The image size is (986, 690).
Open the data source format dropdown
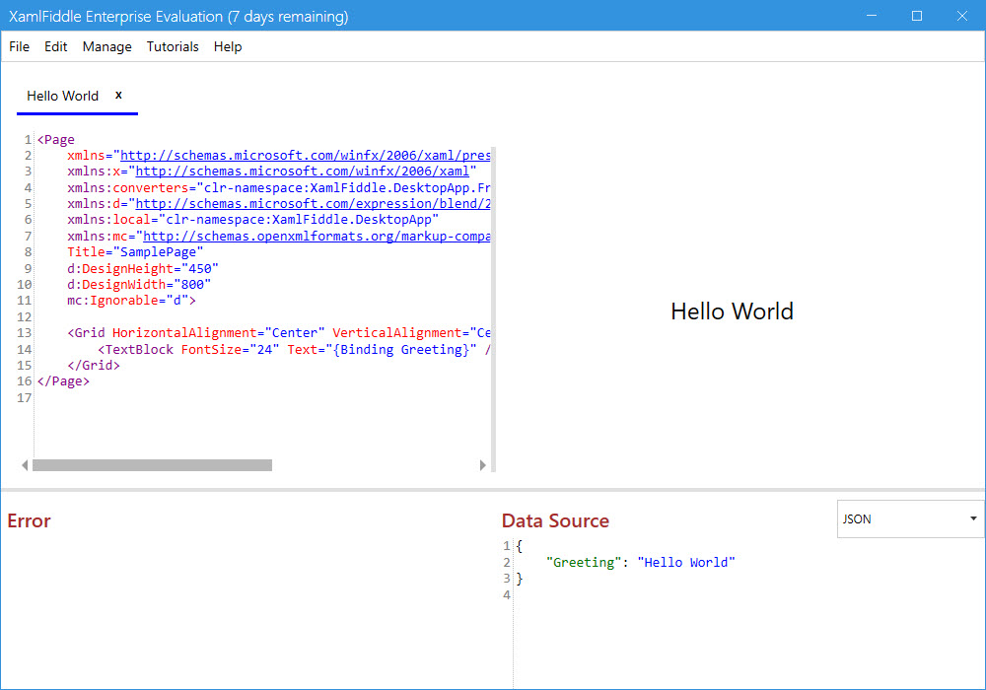[x=907, y=518]
